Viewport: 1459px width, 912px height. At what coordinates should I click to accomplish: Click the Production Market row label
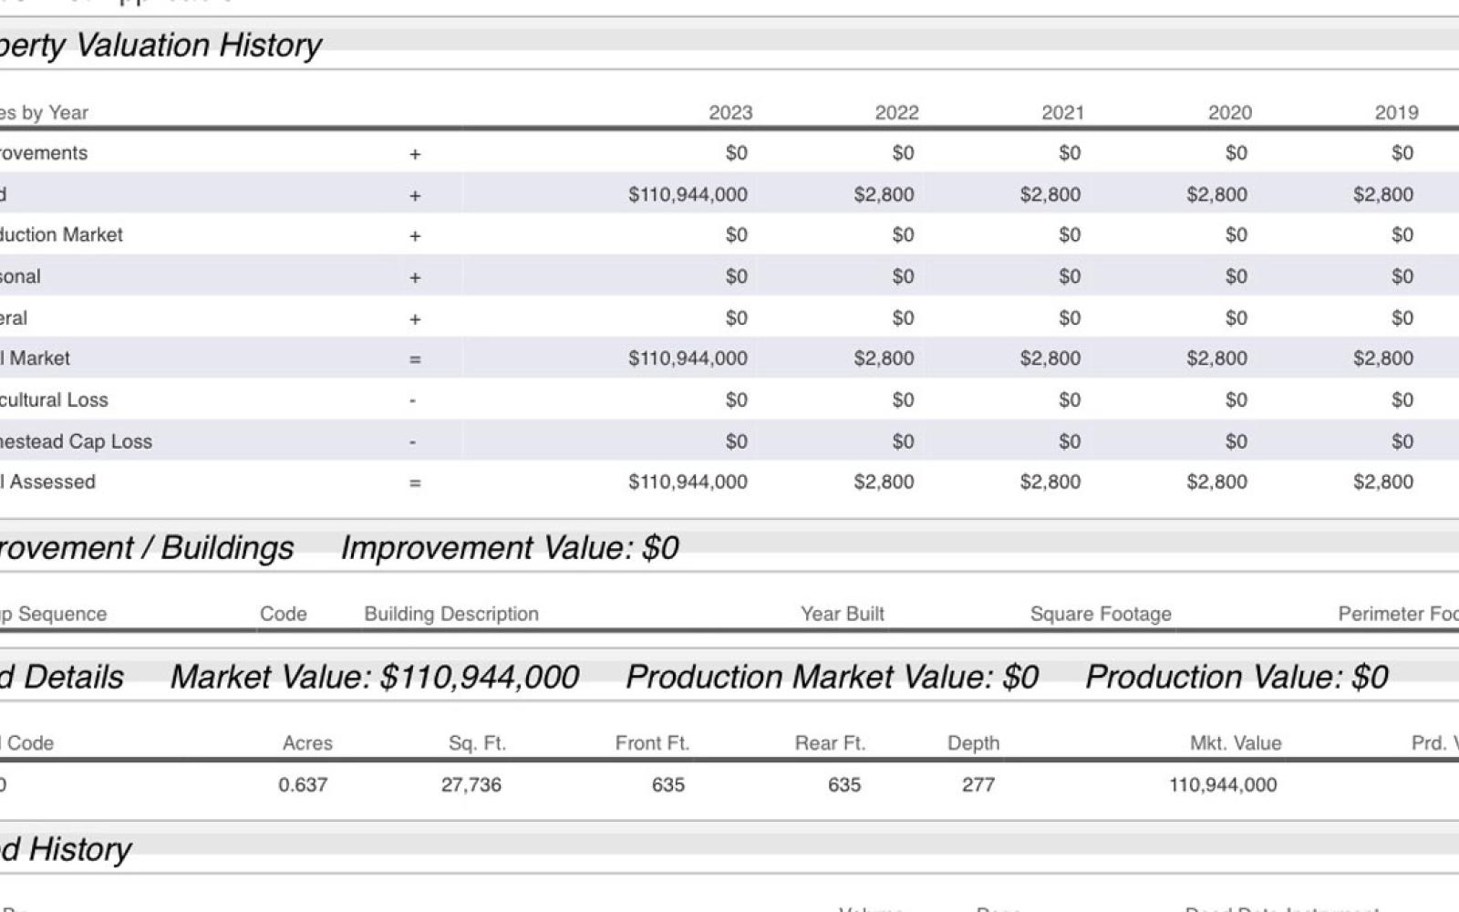pos(62,234)
